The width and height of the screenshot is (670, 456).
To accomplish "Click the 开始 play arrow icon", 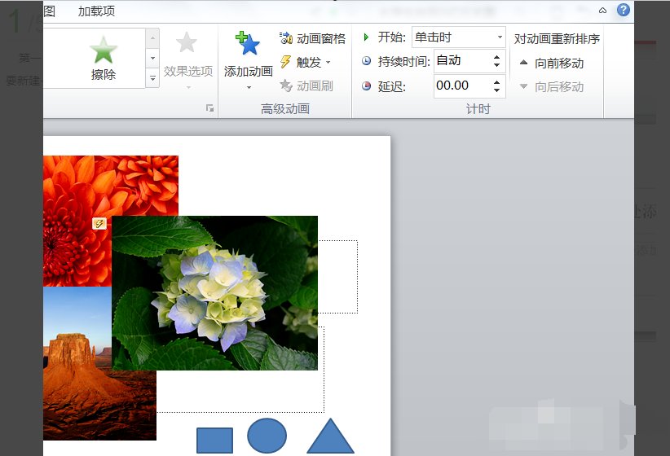I will click(x=366, y=37).
